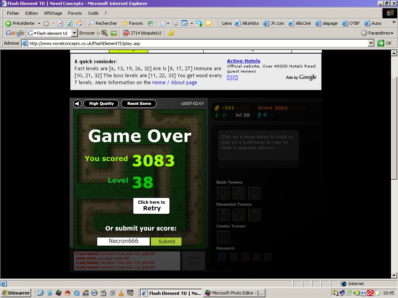398x298 pixels.
Task: Open the Paramètres dropdown in Google toolbar
Action: (x=378, y=33)
